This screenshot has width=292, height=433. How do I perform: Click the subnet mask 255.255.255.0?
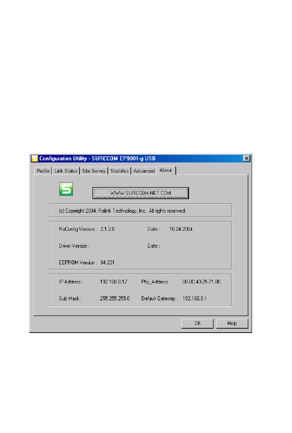(115, 299)
